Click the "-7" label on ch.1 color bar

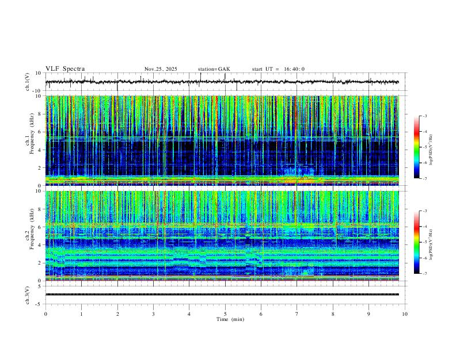pyautogui.click(x=424, y=178)
